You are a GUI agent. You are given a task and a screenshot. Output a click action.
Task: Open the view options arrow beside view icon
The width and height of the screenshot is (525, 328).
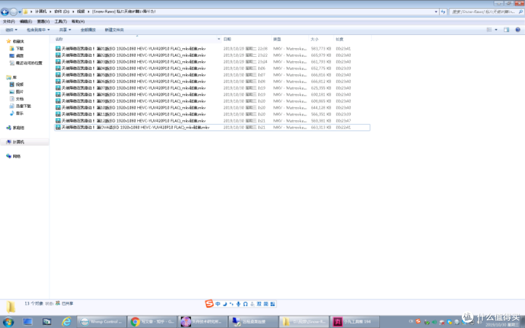496,30
